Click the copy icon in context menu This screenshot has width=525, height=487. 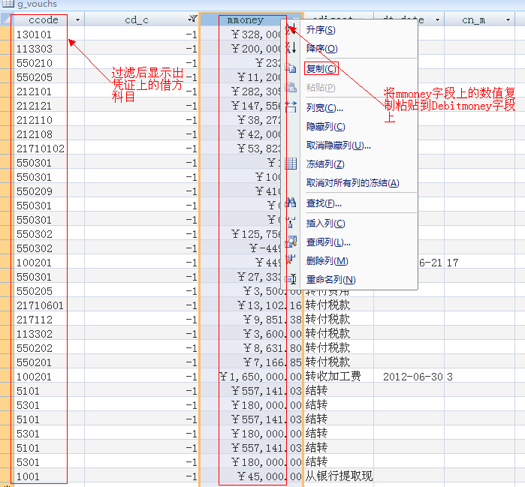tap(291, 68)
